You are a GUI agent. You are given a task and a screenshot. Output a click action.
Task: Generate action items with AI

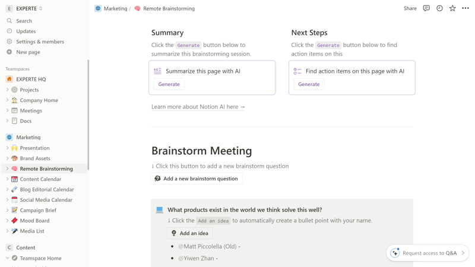click(309, 84)
